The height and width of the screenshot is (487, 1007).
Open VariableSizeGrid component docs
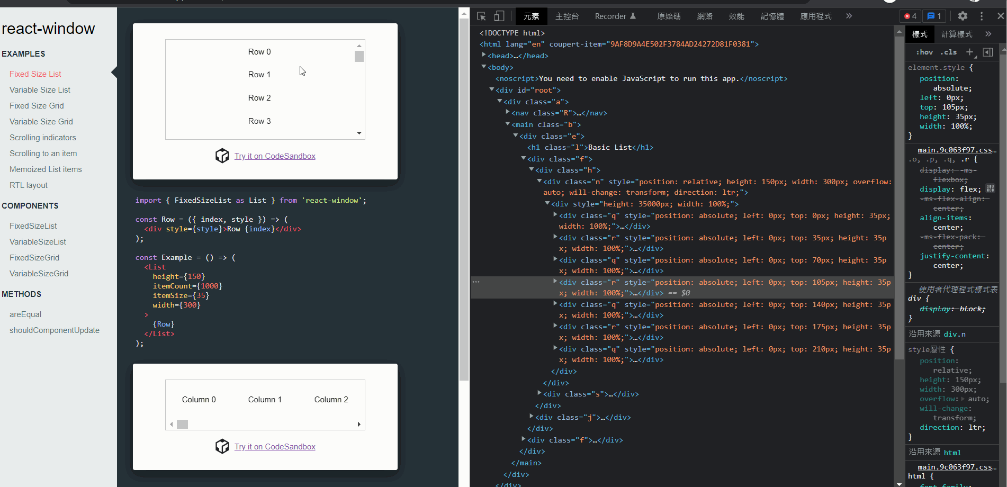coord(39,274)
